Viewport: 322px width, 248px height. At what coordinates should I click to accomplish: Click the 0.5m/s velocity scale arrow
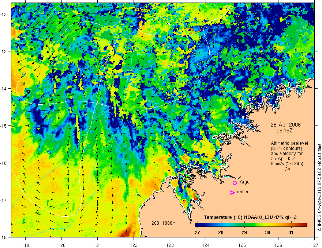pyautogui.click(x=283, y=169)
